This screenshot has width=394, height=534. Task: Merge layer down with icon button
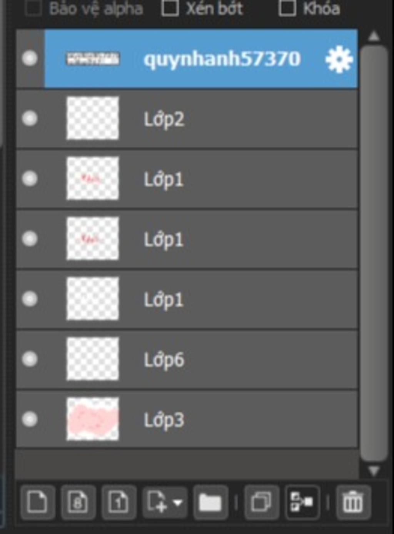point(302,502)
